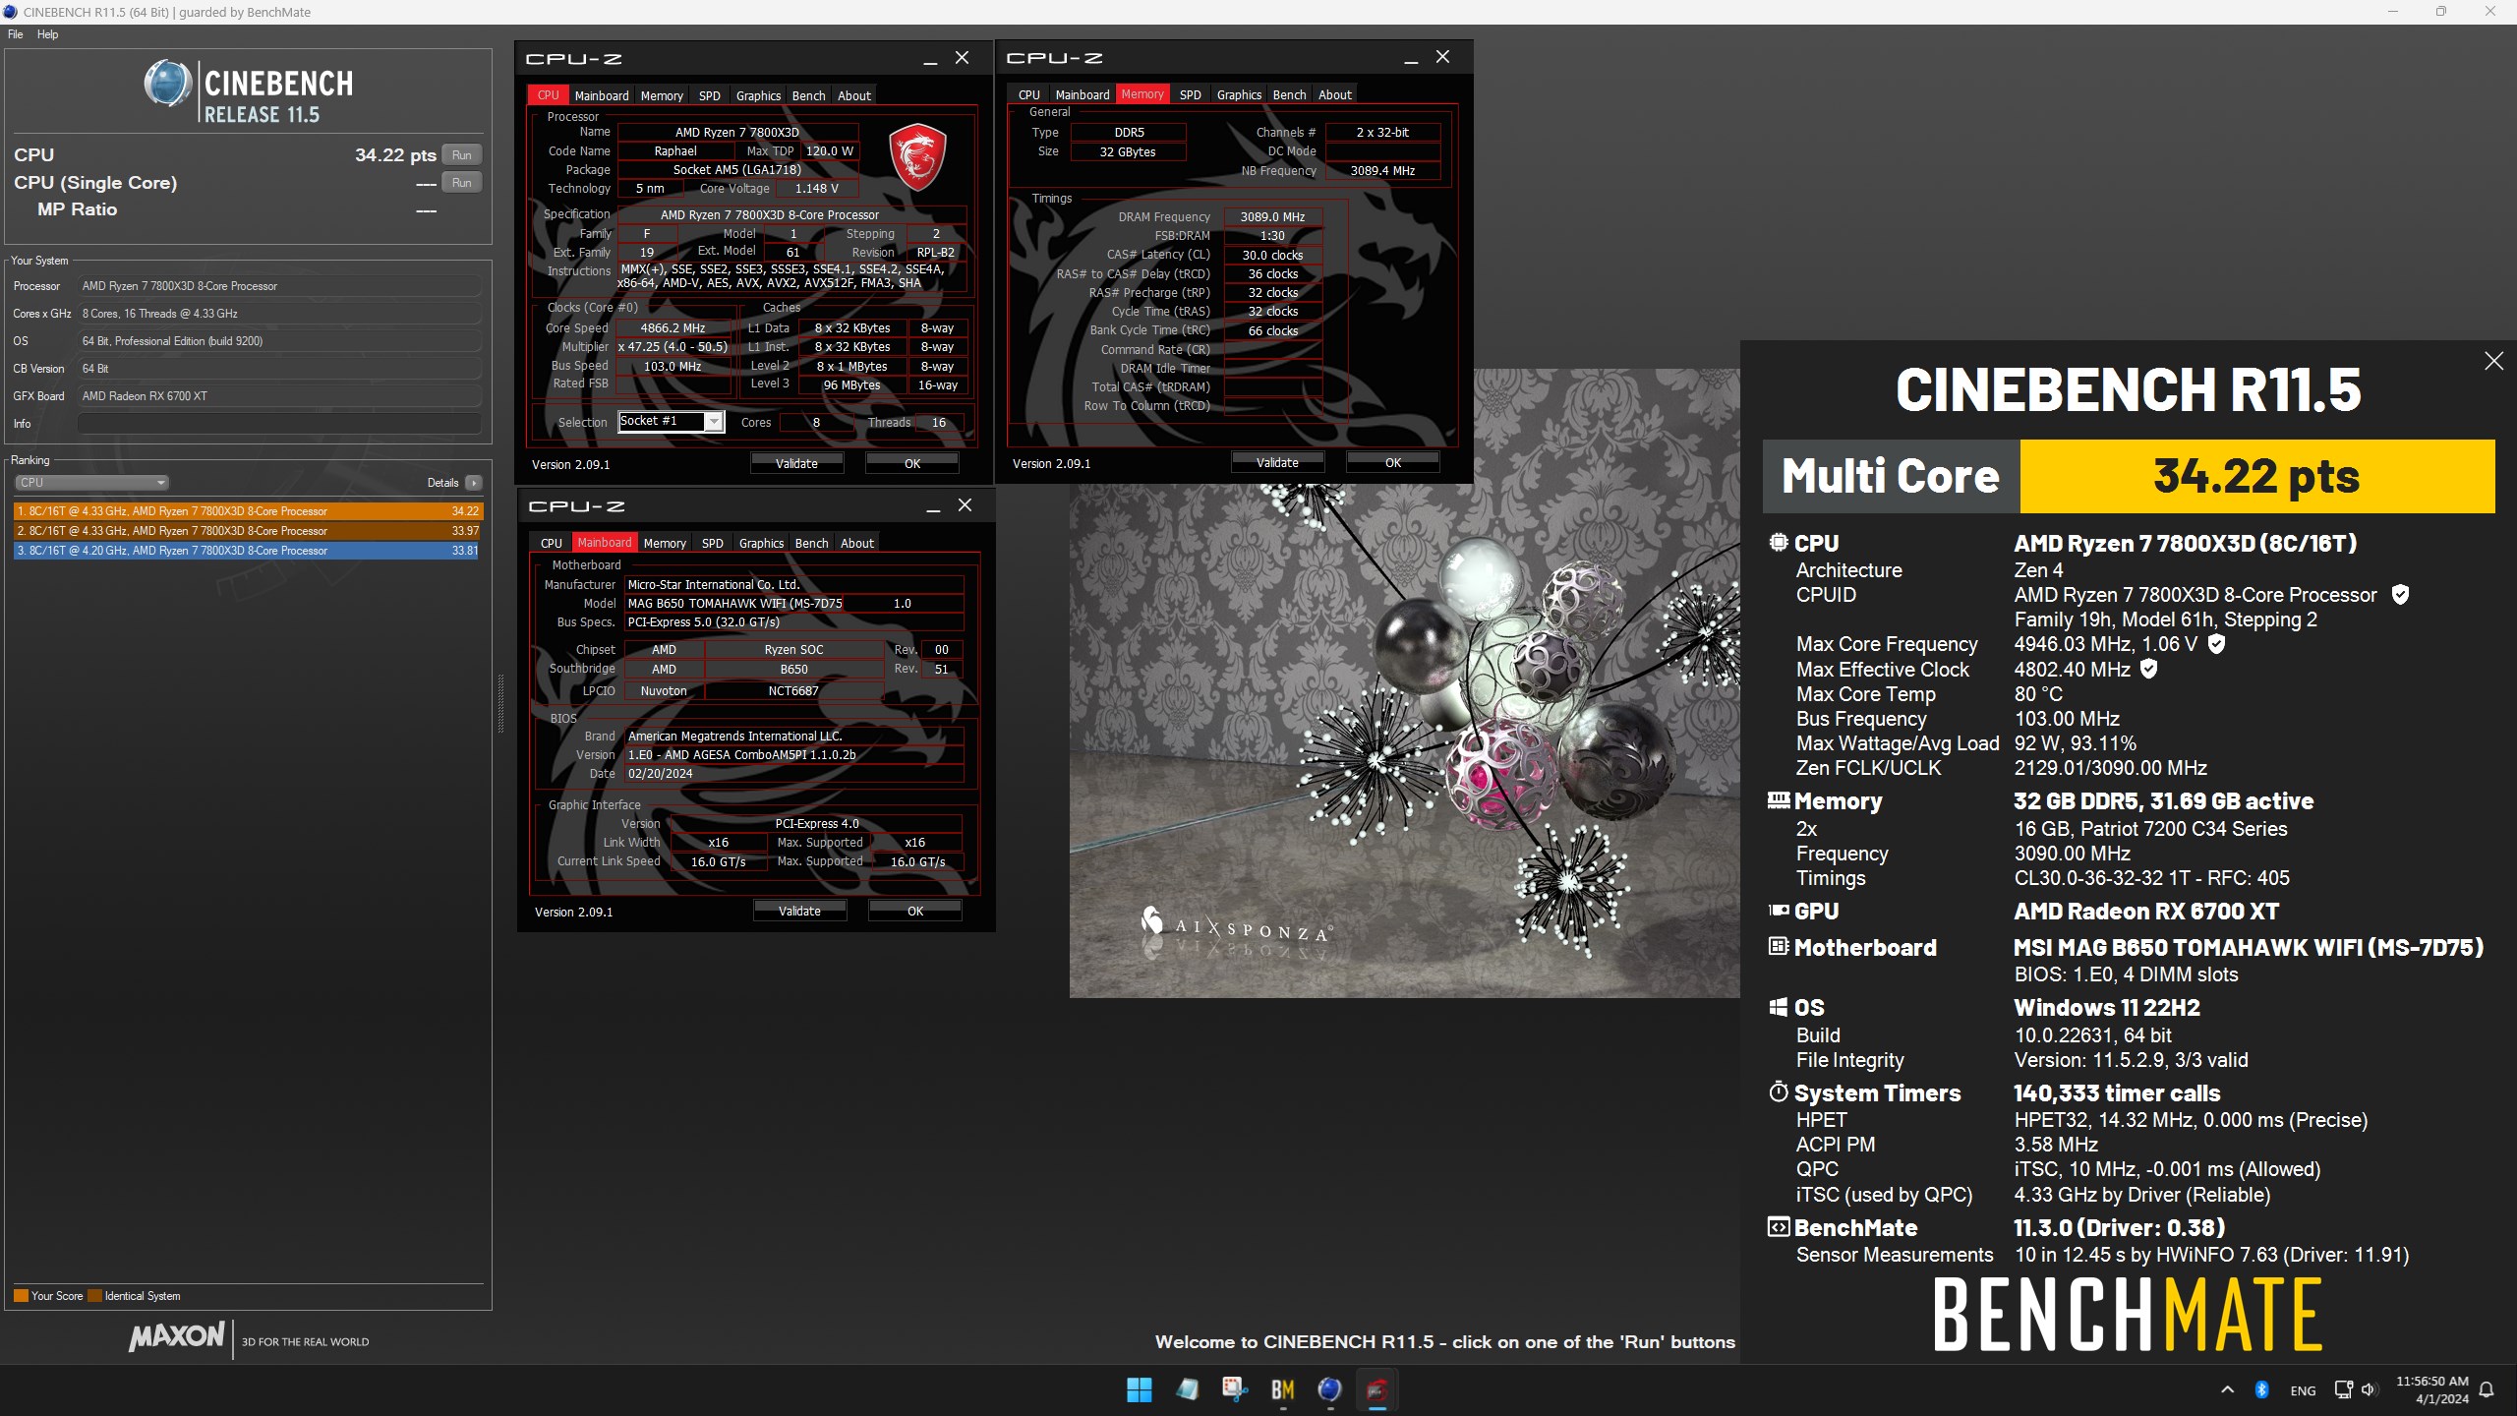Click shield icon beside Max Effective Clock
Viewport: 2517px width, 1416px height.
point(2149,669)
